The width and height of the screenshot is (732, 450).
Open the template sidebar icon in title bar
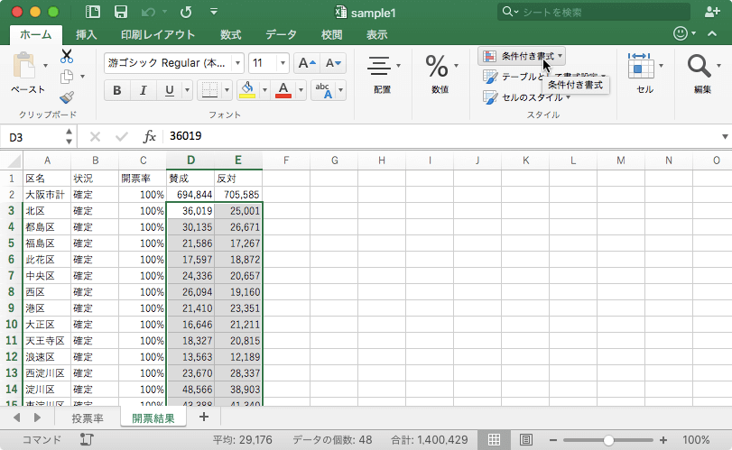pos(93,12)
